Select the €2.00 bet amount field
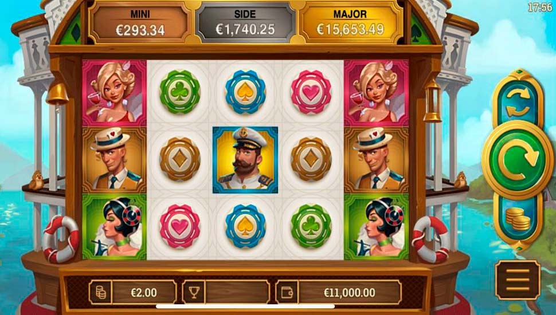This screenshot has height=315, width=556. (x=144, y=293)
